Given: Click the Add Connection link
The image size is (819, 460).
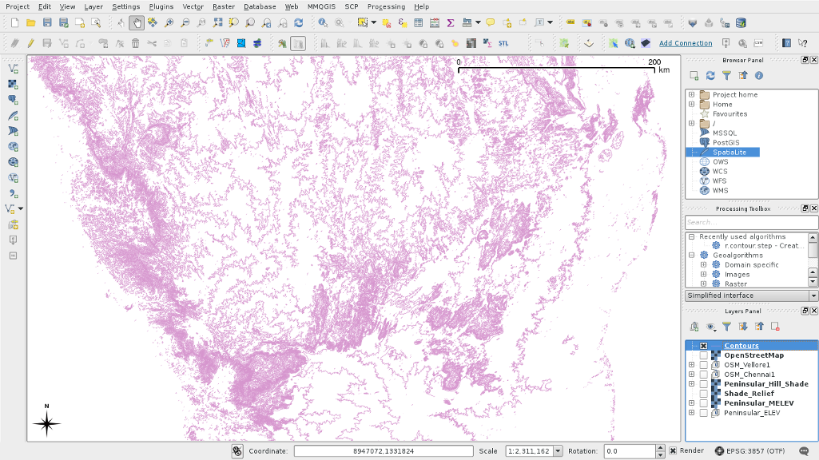Looking at the screenshot, I should pyautogui.click(x=686, y=43).
